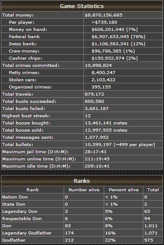Click the Percent alive column header

click(x=124, y=190)
